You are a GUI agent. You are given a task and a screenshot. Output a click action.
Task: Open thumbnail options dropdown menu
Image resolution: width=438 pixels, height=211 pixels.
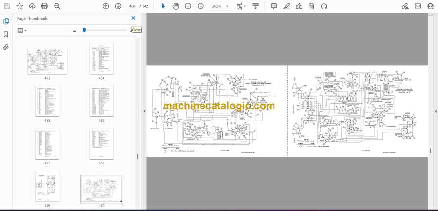click(x=22, y=31)
